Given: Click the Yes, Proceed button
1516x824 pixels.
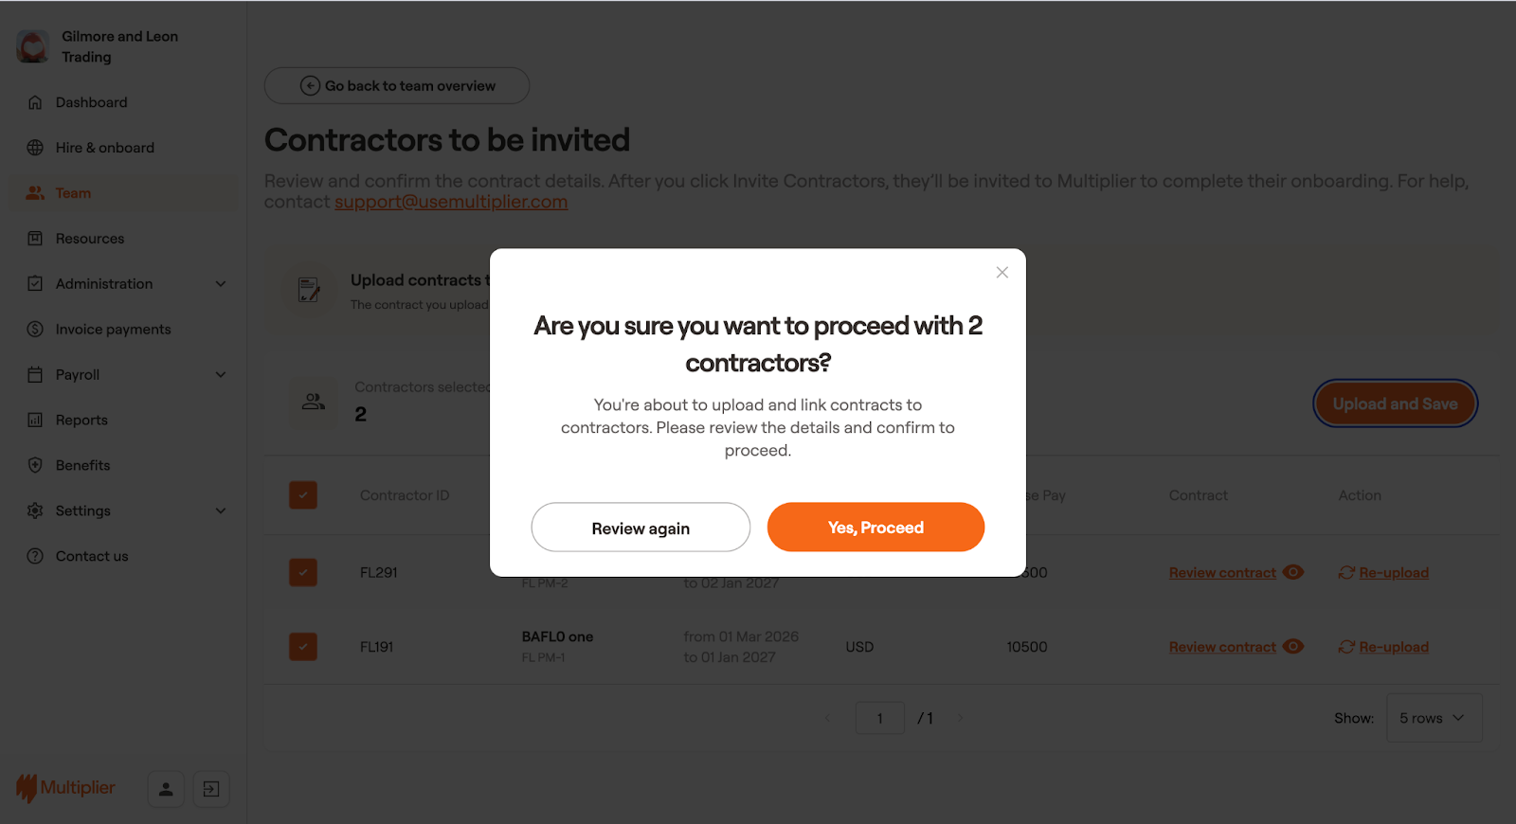Looking at the screenshot, I should 875,528.
